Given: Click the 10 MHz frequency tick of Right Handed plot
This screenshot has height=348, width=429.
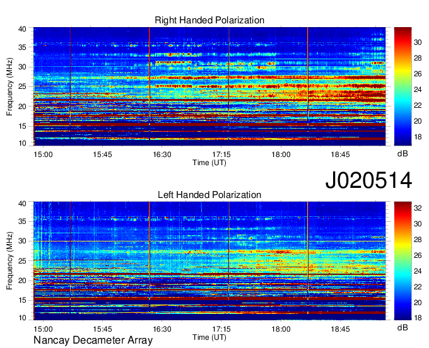Looking at the screenshot, I should 22,143.
